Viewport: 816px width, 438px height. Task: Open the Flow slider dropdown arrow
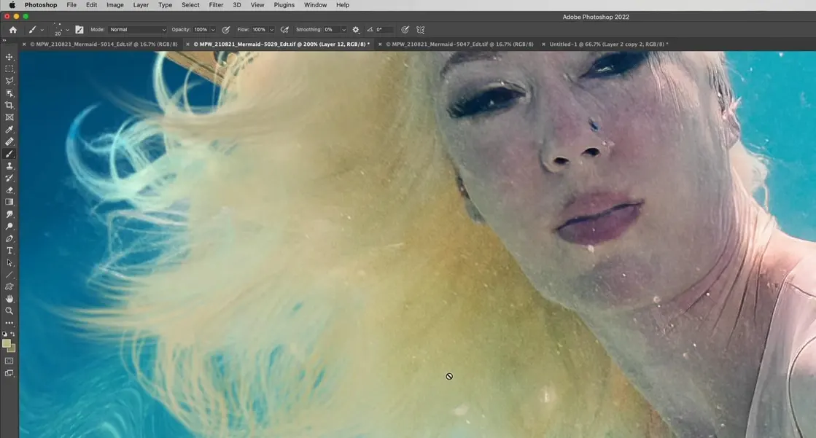pos(272,30)
